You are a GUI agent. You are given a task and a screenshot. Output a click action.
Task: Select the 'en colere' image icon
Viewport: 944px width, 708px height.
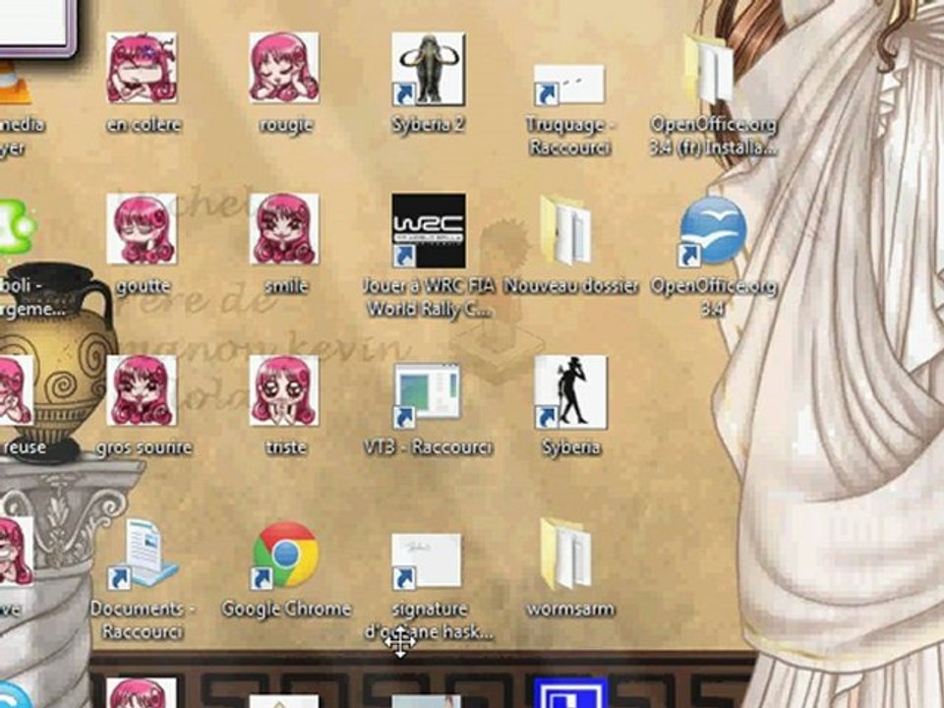(142, 68)
